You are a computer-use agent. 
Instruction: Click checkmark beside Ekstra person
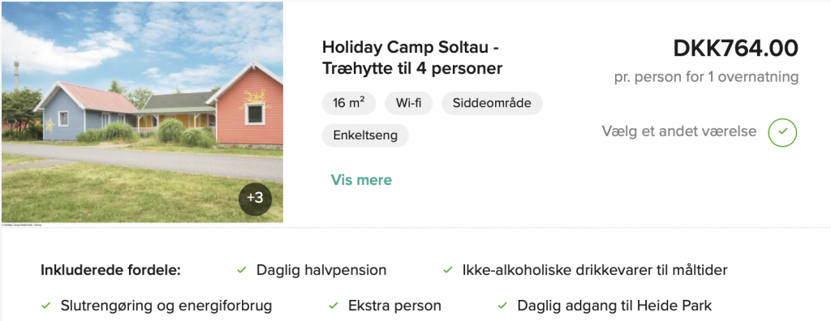pyautogui.click(x=334, y=306)
